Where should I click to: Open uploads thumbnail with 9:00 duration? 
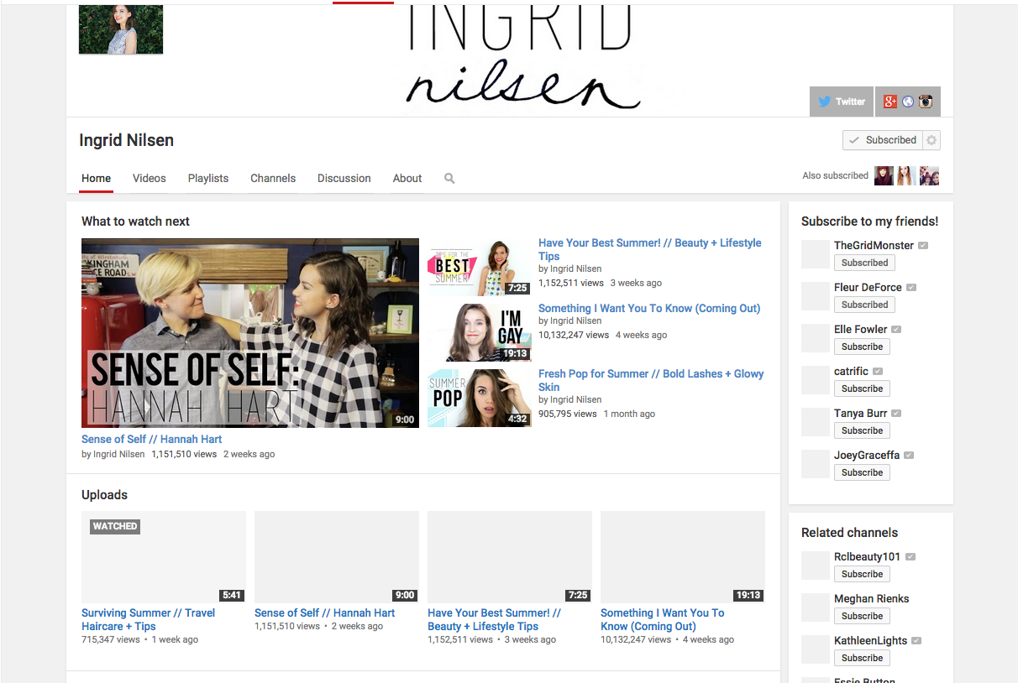pyautogui.click(x=337, y=557)
